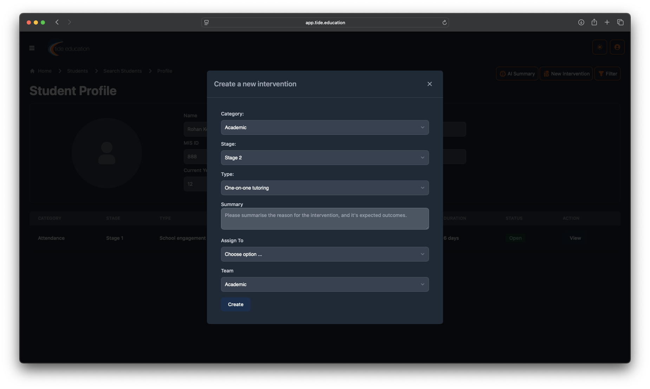
Task: Toggle light mode with the sun icon
Action: [x=599, y=47]
